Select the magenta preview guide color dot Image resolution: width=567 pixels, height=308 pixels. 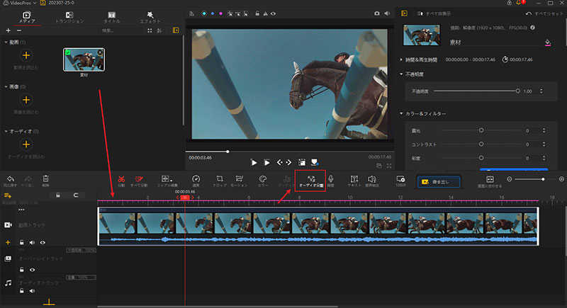[x=220, y=13]
